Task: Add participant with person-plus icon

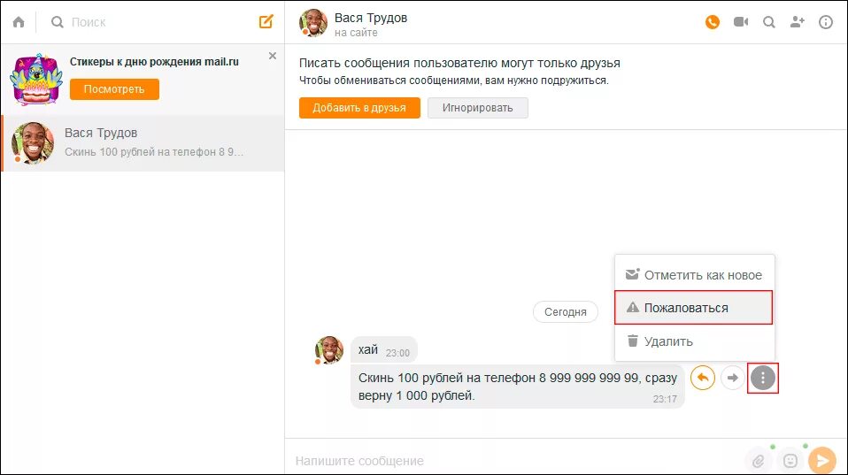Action: click(798, 22)
